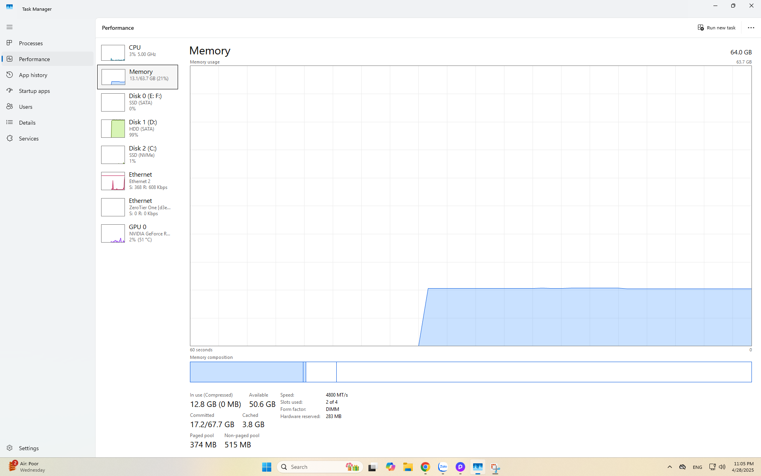
Task: Expand the system tray hidden icons chevron
Action: coord(670,467)
